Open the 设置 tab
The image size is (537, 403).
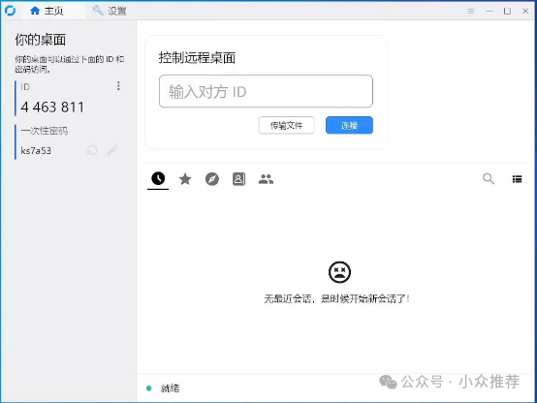110,11
